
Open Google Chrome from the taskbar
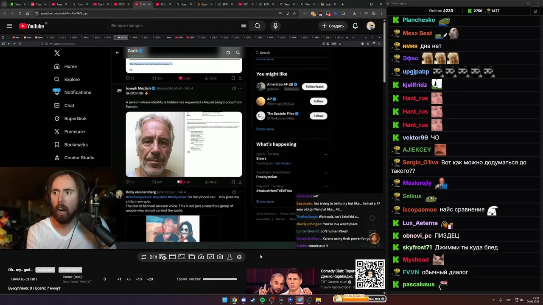pyautogui.click(x=234, y=300)
